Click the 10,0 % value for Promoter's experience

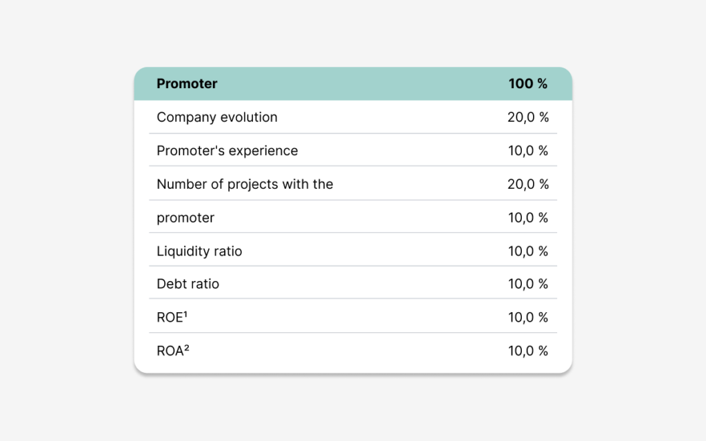(x=527, y=151)
